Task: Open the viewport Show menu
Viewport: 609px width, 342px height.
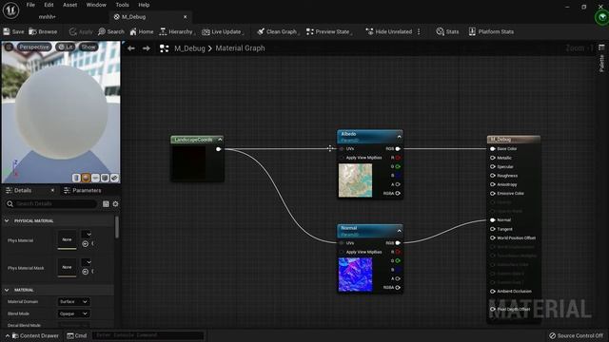Action: 88,47
